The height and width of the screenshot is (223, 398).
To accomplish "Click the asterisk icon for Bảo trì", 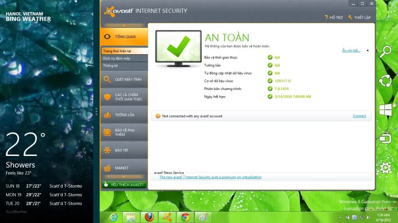I will [x=107, y=150].
